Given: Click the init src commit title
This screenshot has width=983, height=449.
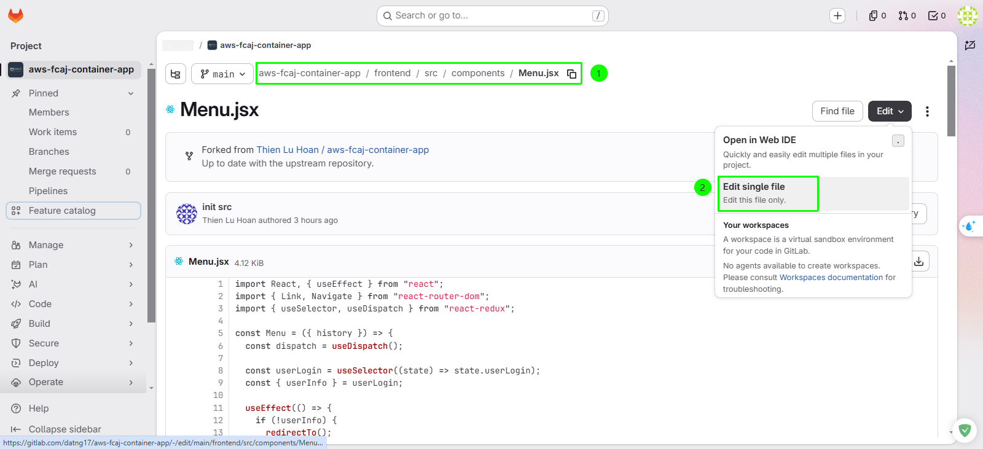Looking at the screenshot, I should [x=217, y=207].
